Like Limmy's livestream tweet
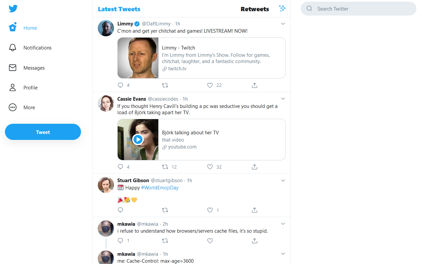Image resolution: width=423 pixels, height=264 pixels. click(210, 85)
